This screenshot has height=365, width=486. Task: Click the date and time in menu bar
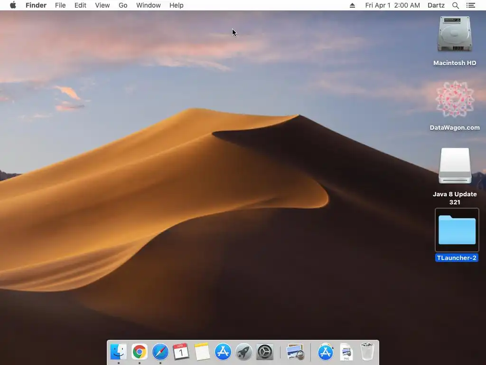click(393, 5)
